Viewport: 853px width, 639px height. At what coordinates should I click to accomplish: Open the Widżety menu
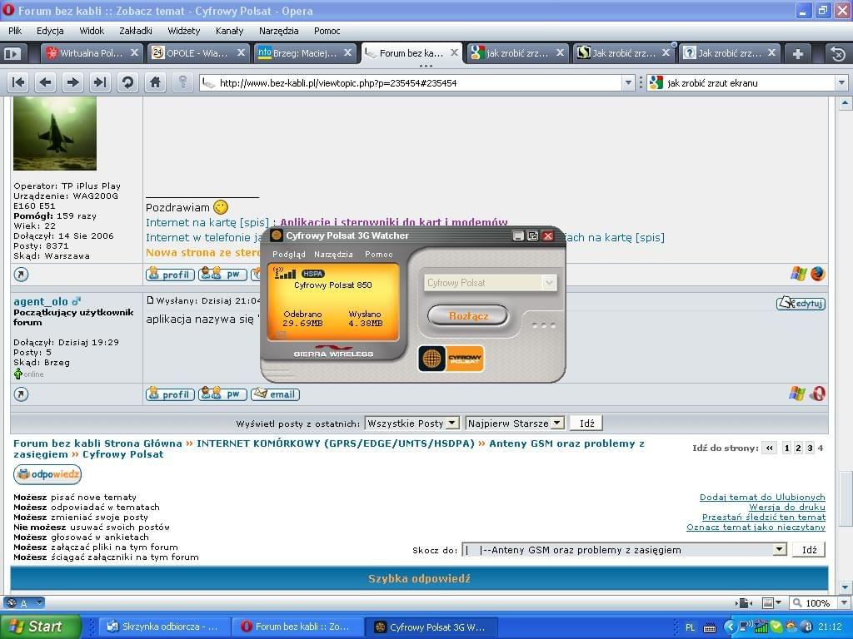(184, 31)
